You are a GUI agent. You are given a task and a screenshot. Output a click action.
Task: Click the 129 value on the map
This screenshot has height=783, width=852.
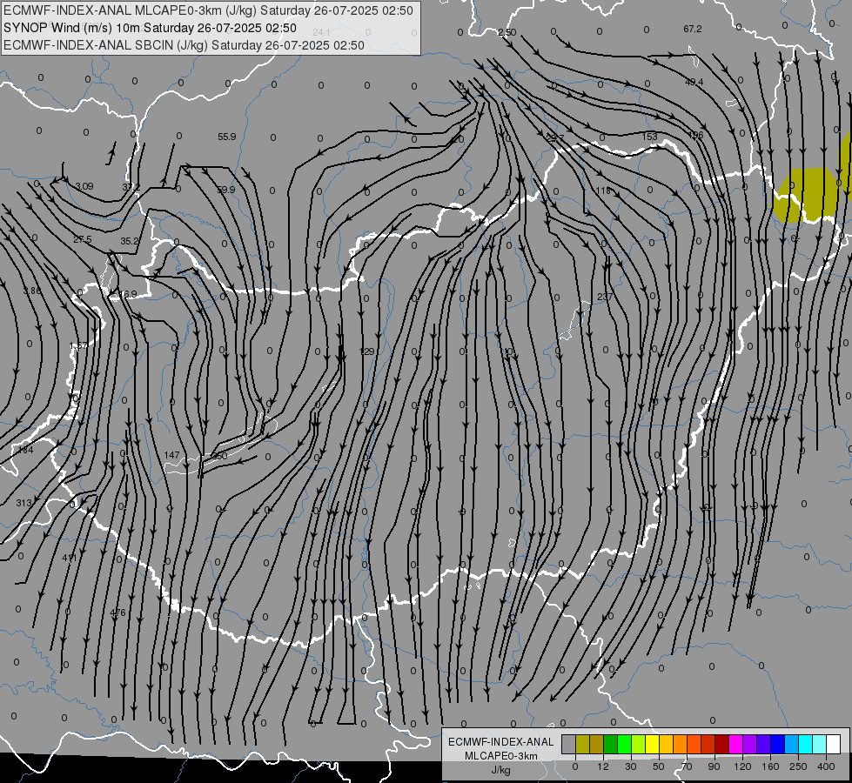pyautogui.click(x=367, y=351)
